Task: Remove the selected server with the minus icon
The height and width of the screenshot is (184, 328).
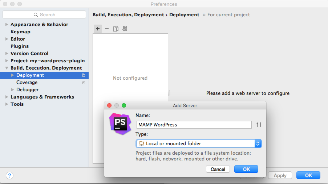Action: point(107,29)
